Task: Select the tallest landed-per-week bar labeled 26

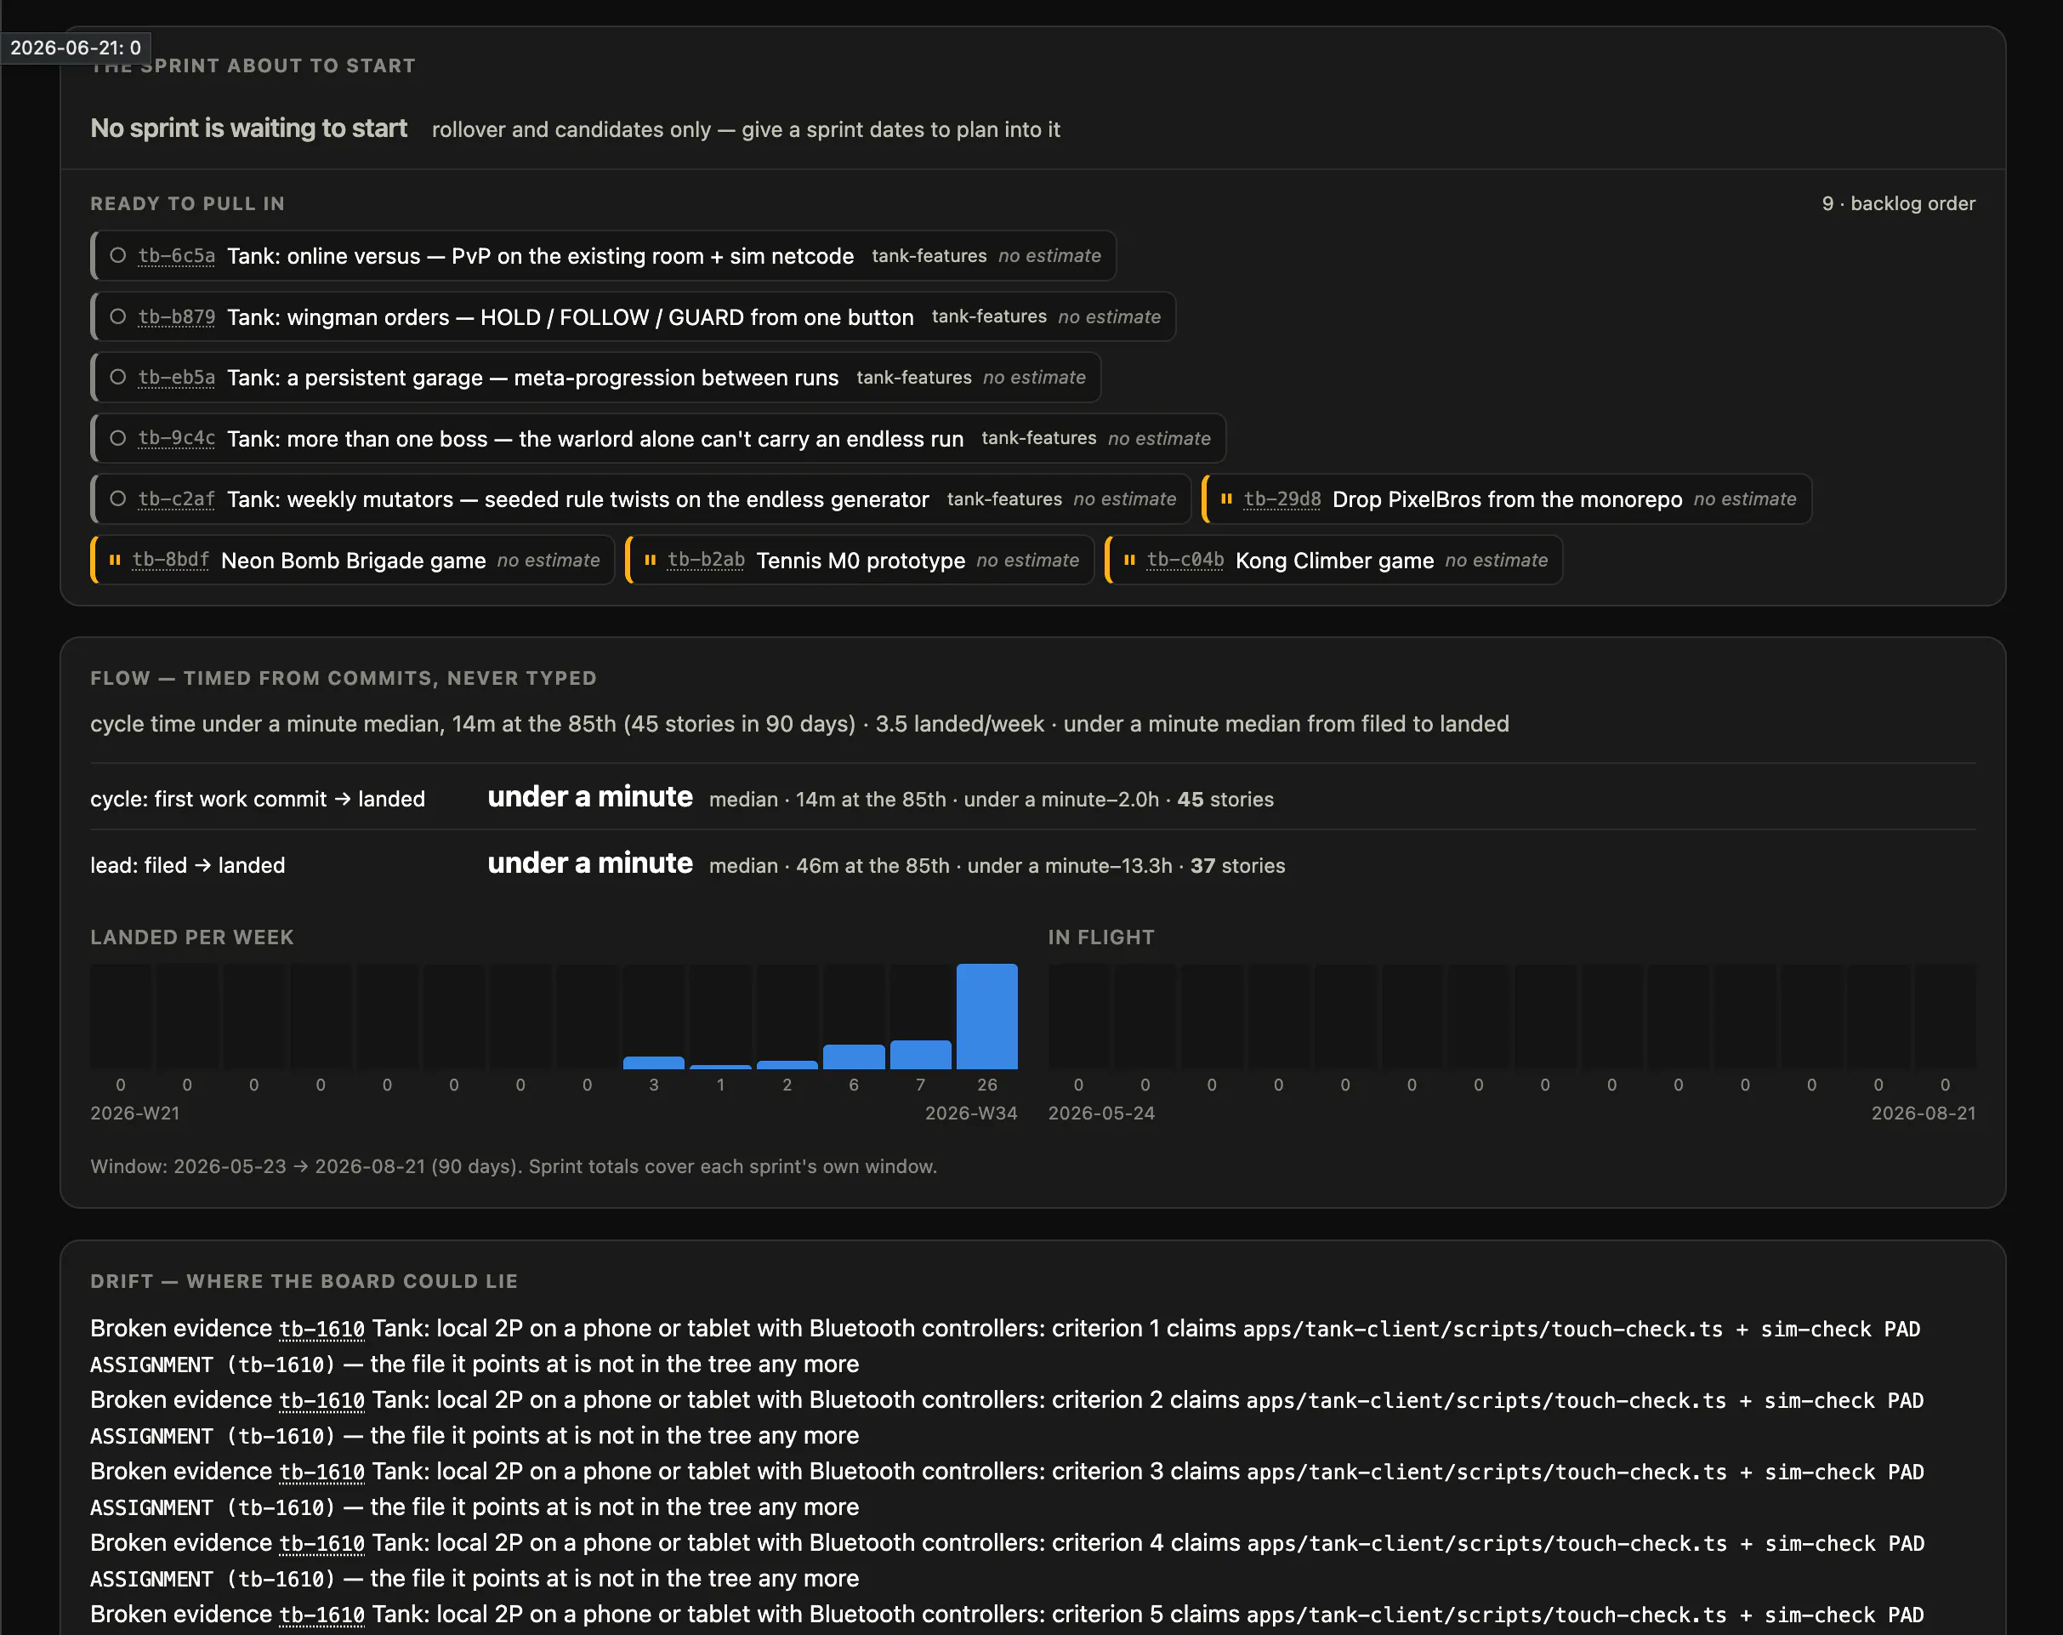Action: (986, 1017)
